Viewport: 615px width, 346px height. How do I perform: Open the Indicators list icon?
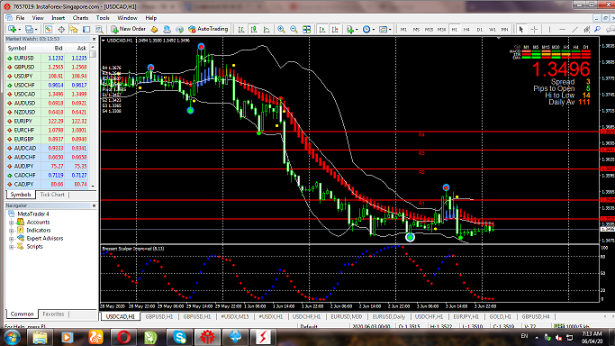pos(350,30)
